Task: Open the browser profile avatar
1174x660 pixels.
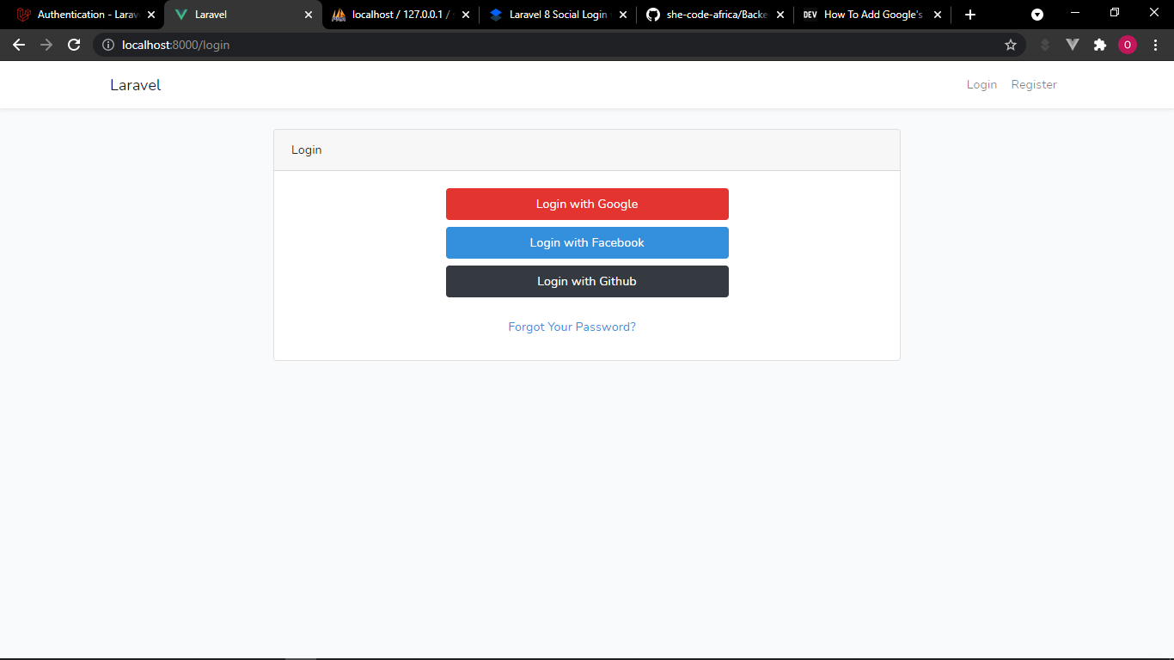Action: coord(1128,45)
